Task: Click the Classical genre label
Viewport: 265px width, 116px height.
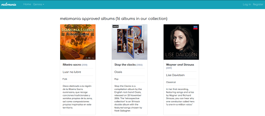Action: tap(171, 82)
